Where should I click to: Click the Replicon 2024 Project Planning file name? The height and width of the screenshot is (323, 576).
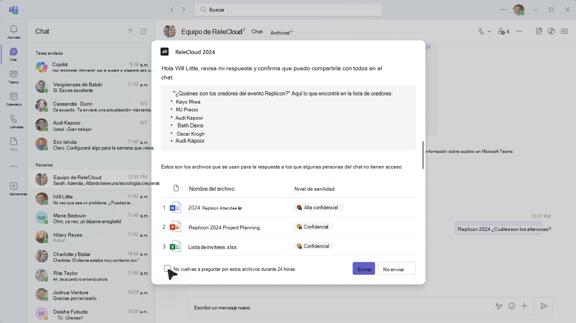point(224,227)
